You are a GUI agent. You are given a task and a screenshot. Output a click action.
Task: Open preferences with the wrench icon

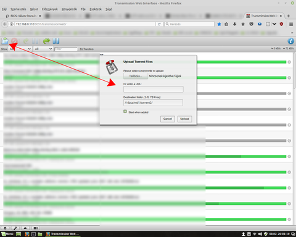click(x=15, y=228)
